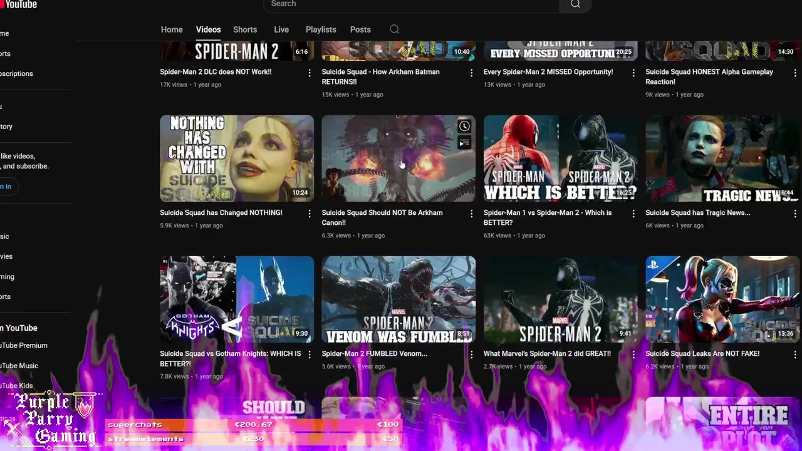Click Watch later clock icon on hovered thumbnail

464,127
